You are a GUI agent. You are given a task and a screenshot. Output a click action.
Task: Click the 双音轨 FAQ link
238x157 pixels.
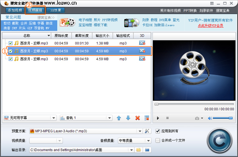coord(39,28)
